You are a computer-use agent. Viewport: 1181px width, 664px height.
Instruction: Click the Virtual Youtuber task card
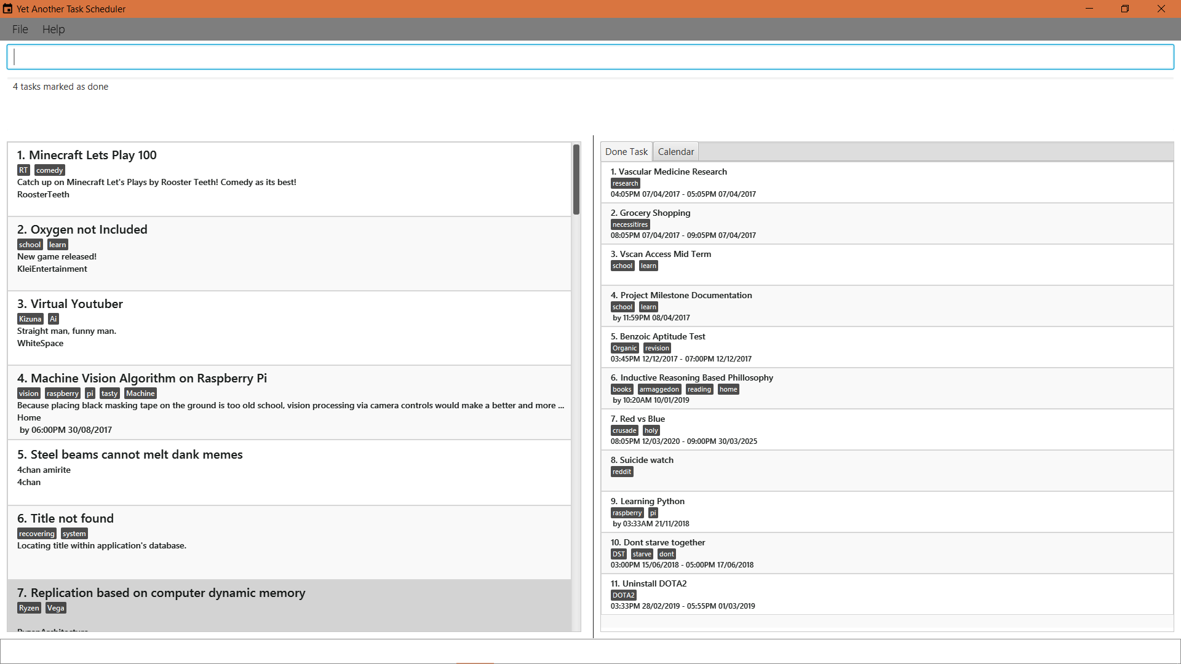click(x=289, y=327)
